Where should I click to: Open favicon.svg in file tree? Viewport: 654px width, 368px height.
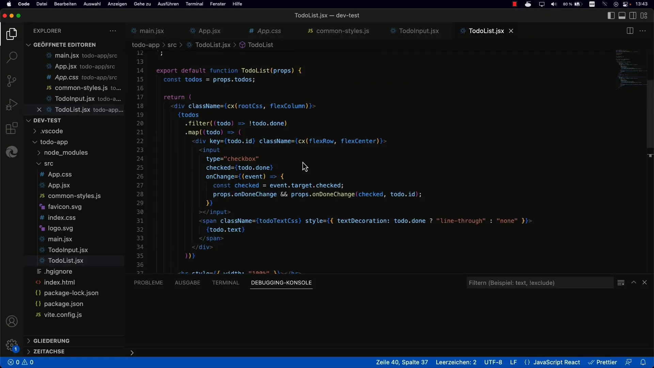click(x=64, y=207)
